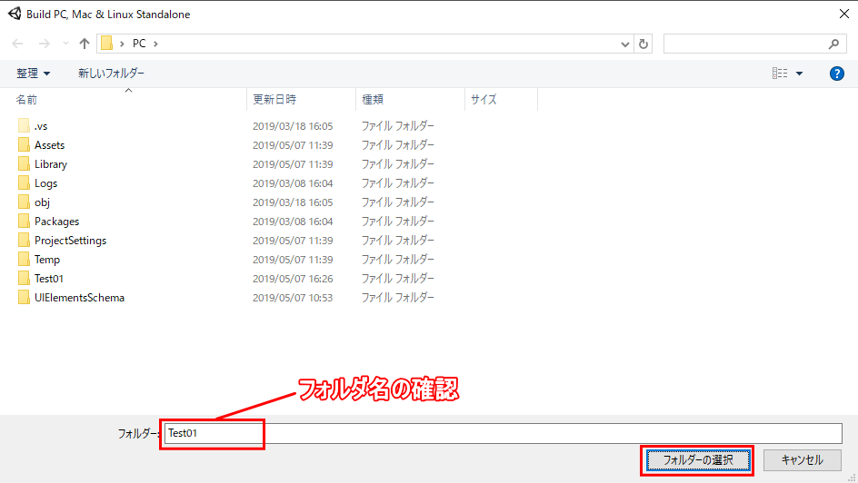Open view options dropdown arrow
Viewport: 858px width, 483px height.
[x=800, y=74]
